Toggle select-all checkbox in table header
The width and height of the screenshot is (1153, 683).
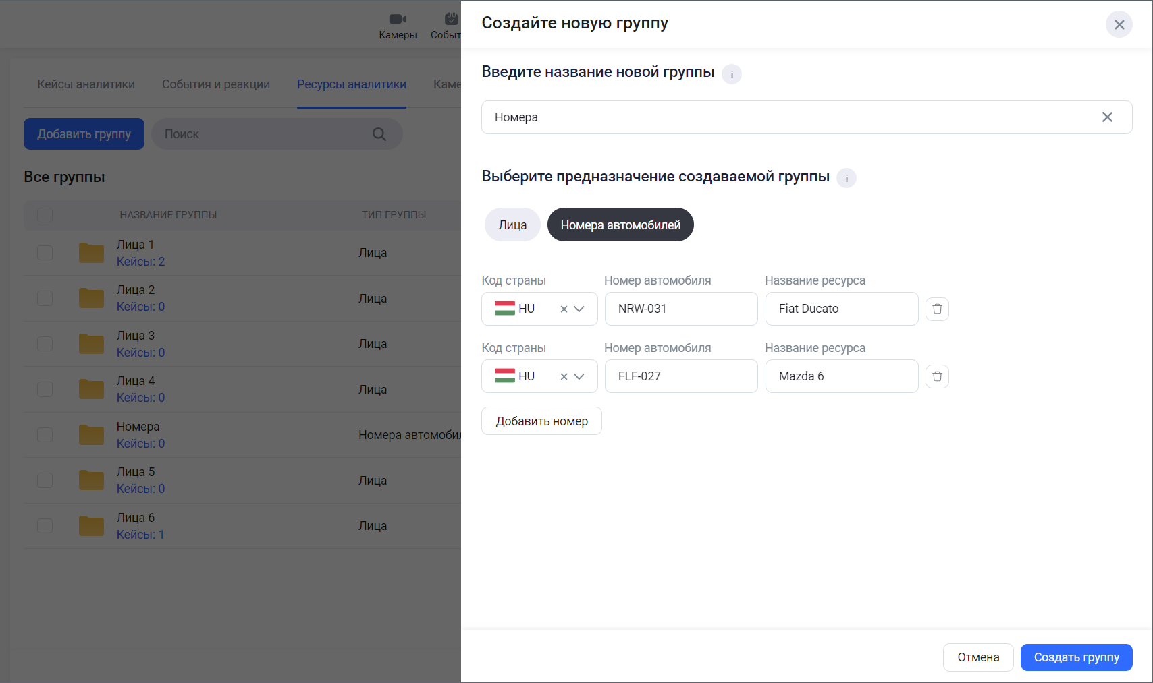click(x=45, y=215)
